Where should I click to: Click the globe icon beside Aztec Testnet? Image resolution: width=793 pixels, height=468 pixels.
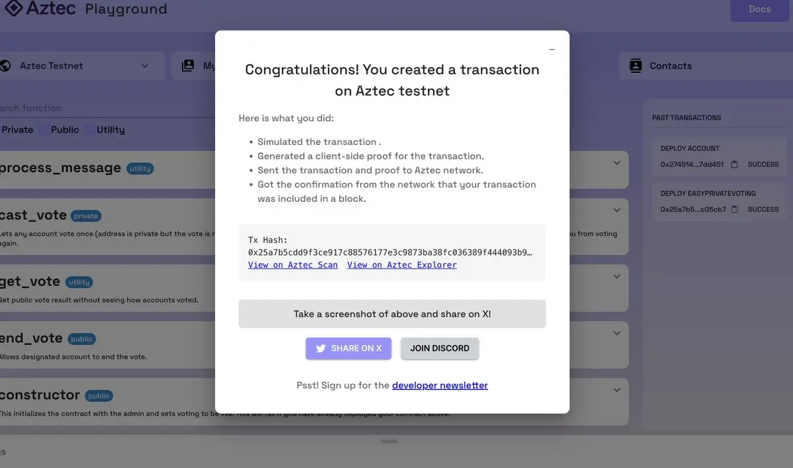point(5,66)
